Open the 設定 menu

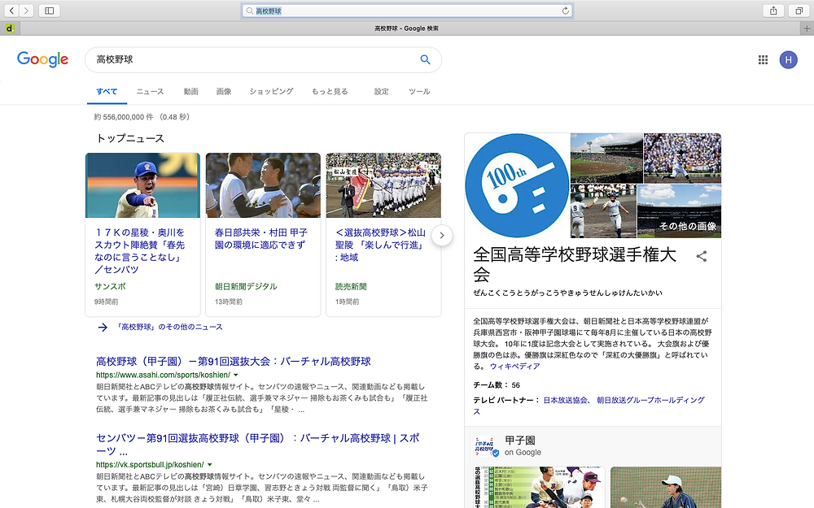[x=382, y=91]
